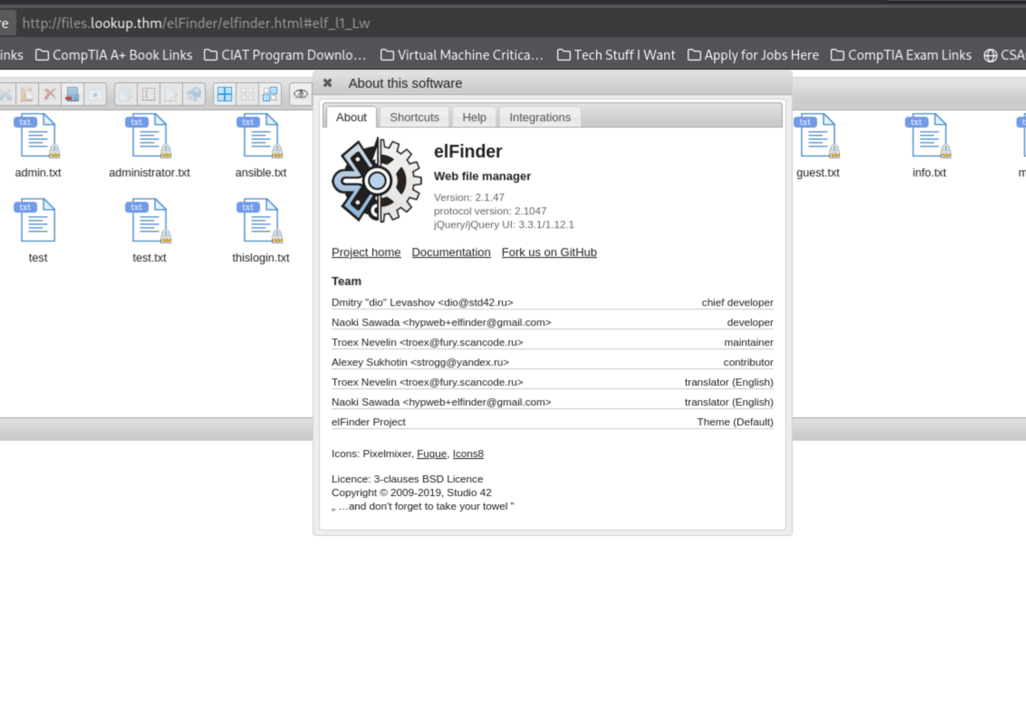Screen dimensions: 1026x707
Task: Open the Integrations tab
Action: click(540, 117)
